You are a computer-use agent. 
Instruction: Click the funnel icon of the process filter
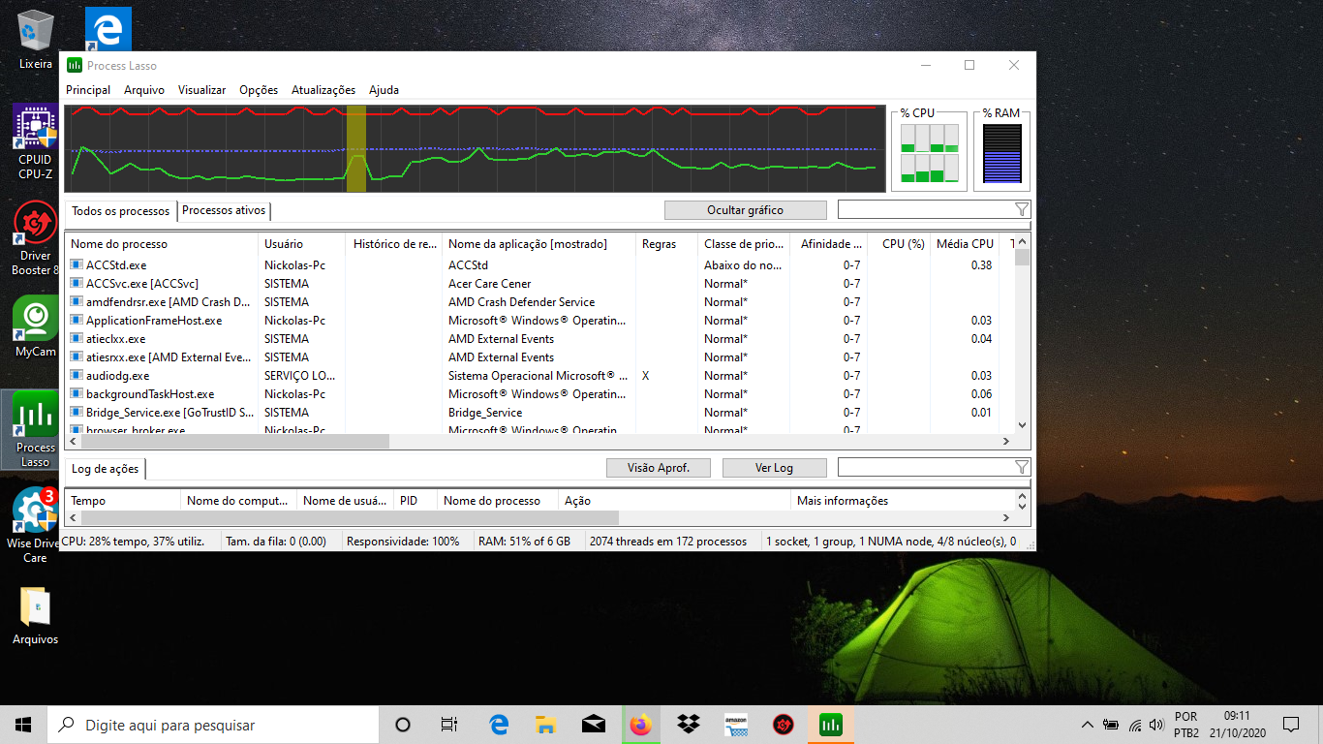click(1022, 209)
